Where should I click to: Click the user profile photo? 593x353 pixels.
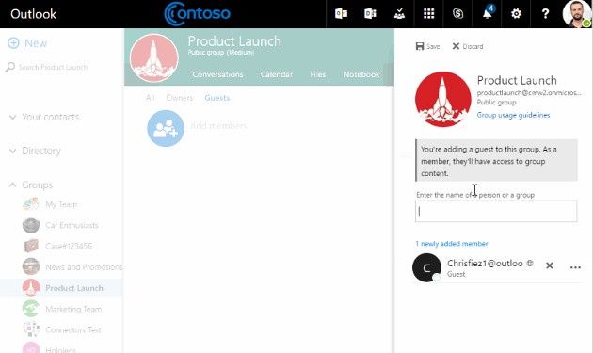click(576, 14)
